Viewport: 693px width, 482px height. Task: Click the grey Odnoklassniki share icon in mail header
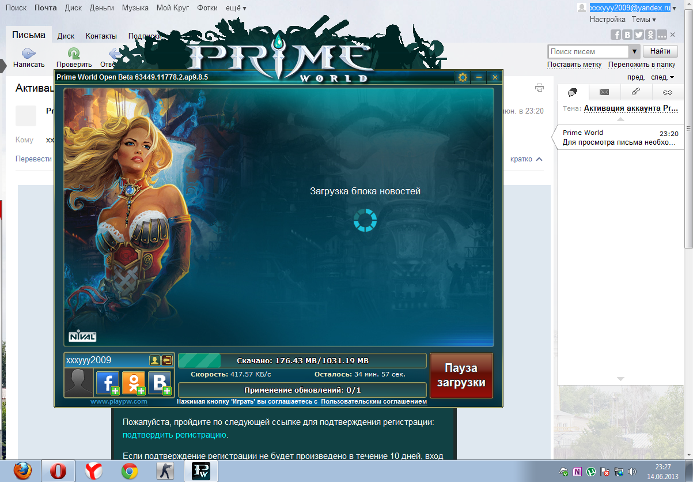click(x=650, y=35)
